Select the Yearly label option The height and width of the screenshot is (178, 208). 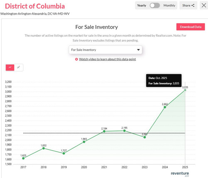pyautogui.click(x=141, y=5)
